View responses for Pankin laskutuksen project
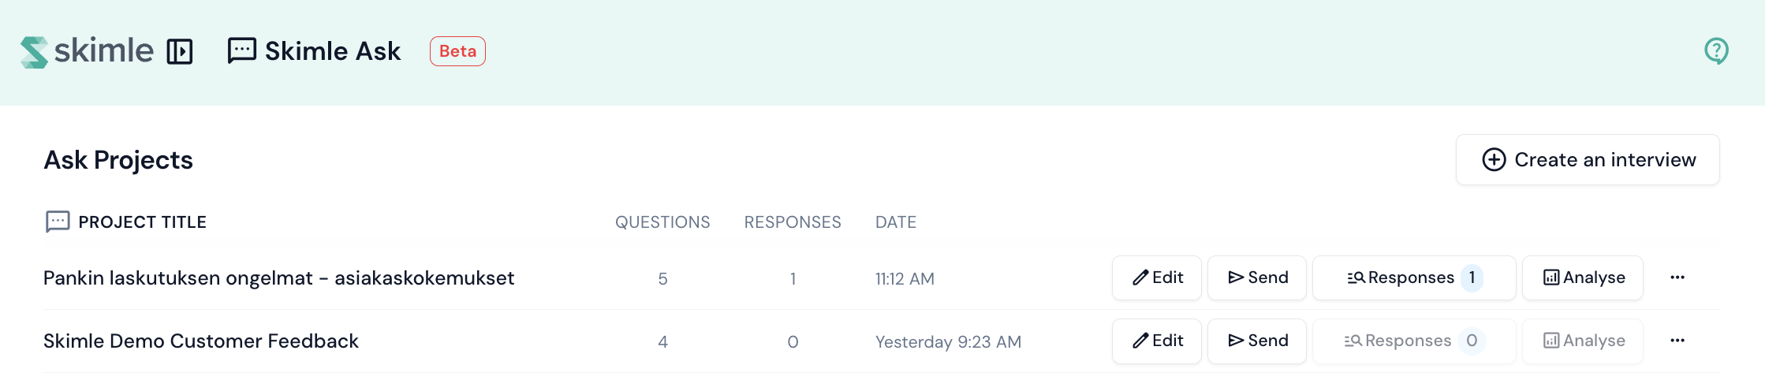Image resolution: width=1765 pixels, height=380 pixels. tap(1413, 278)
